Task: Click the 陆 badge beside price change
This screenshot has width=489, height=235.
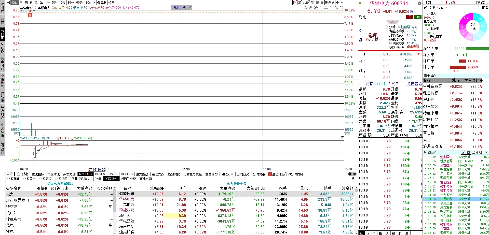Action: coord(412,11)
